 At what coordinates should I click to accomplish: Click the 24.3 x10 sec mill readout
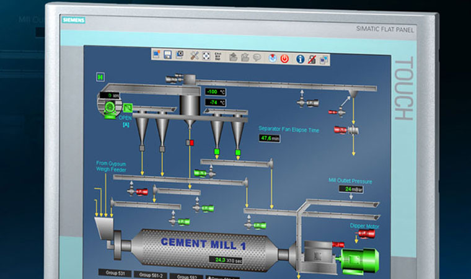(x=226, y=260)
